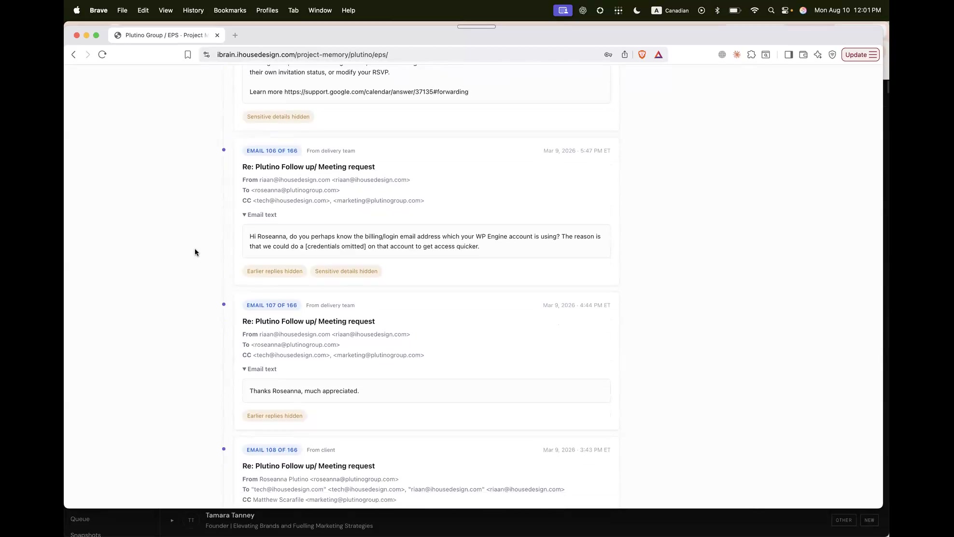
Task: Open a new tab with the plus icon
Action: pos(235,35)
